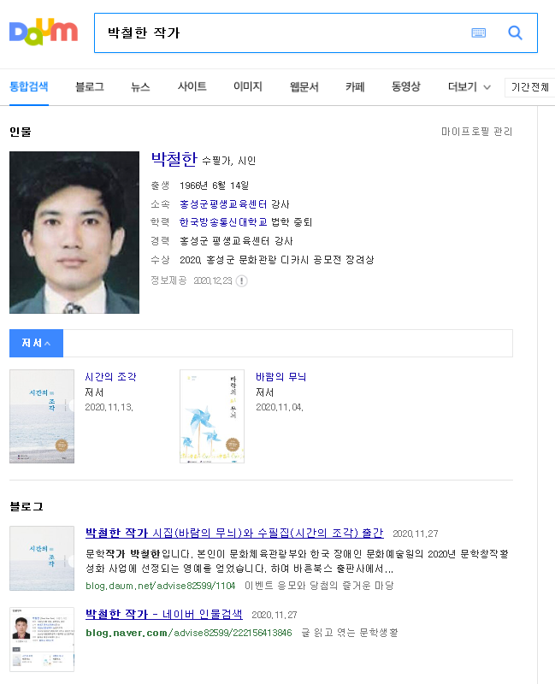The height and width of the screenshot is (684, 555).
Task: Open the 홍성군평생교육센터 affiliation link
Action: pyautogui.click(x=223, y=204)
